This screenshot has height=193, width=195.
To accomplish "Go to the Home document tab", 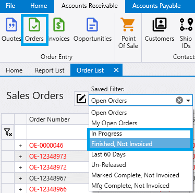I will (14, 70).
